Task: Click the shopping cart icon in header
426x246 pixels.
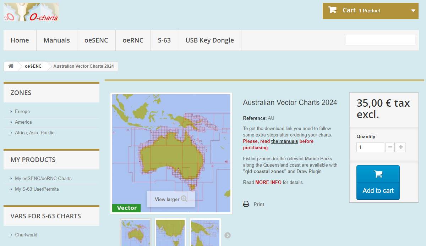Action: 332,10
